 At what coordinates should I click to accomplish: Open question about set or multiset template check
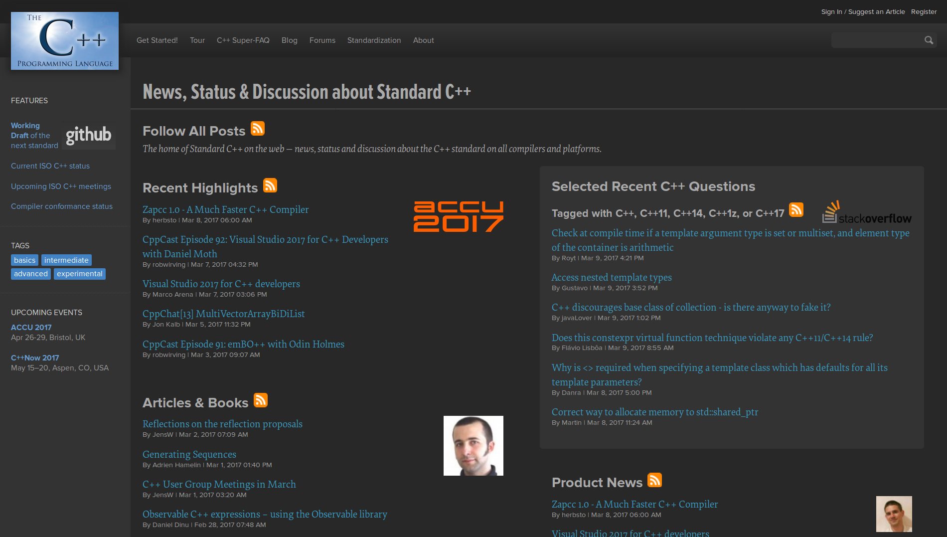click(731, 240)
